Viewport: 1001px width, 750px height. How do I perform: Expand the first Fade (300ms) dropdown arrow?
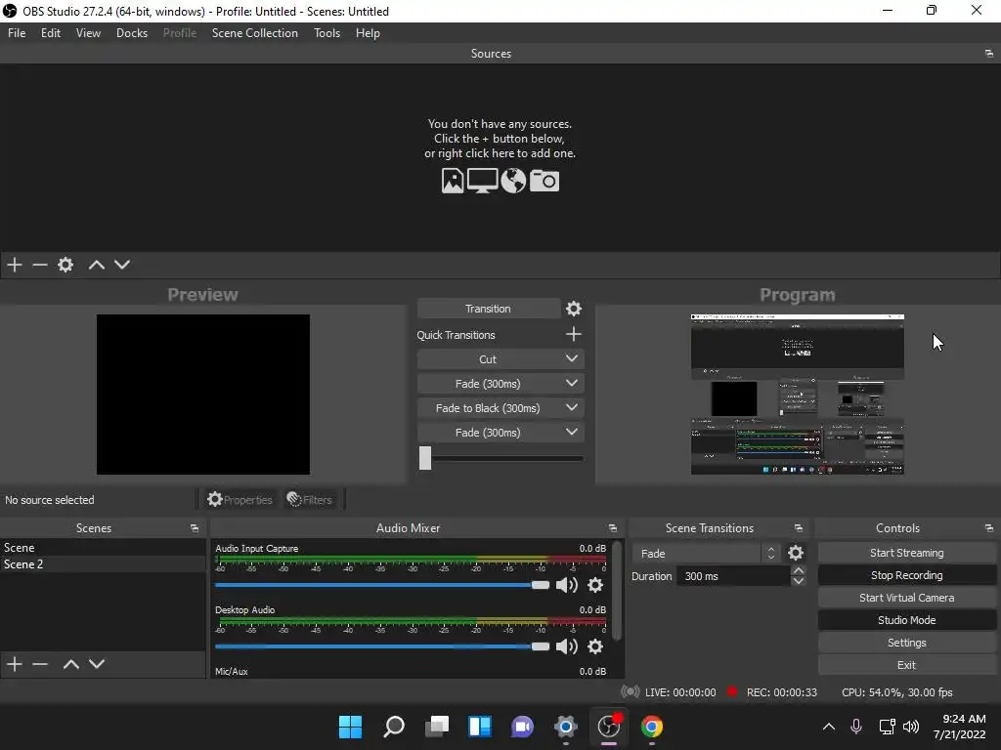(x=571, y=383)
